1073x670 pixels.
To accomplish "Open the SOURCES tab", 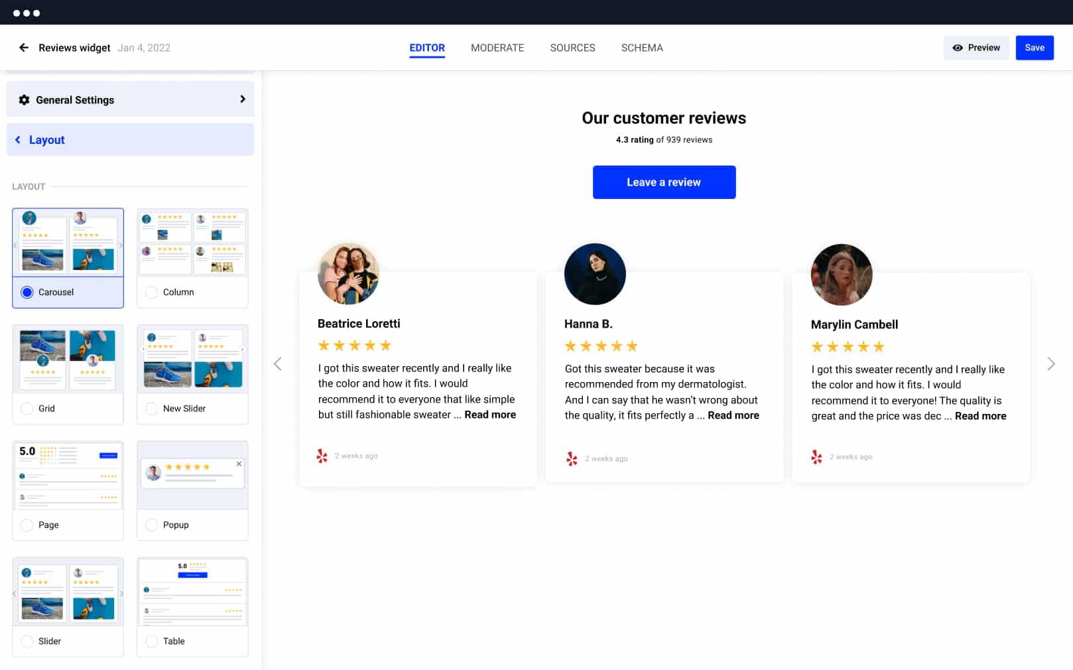I will (x=572, y=48).
